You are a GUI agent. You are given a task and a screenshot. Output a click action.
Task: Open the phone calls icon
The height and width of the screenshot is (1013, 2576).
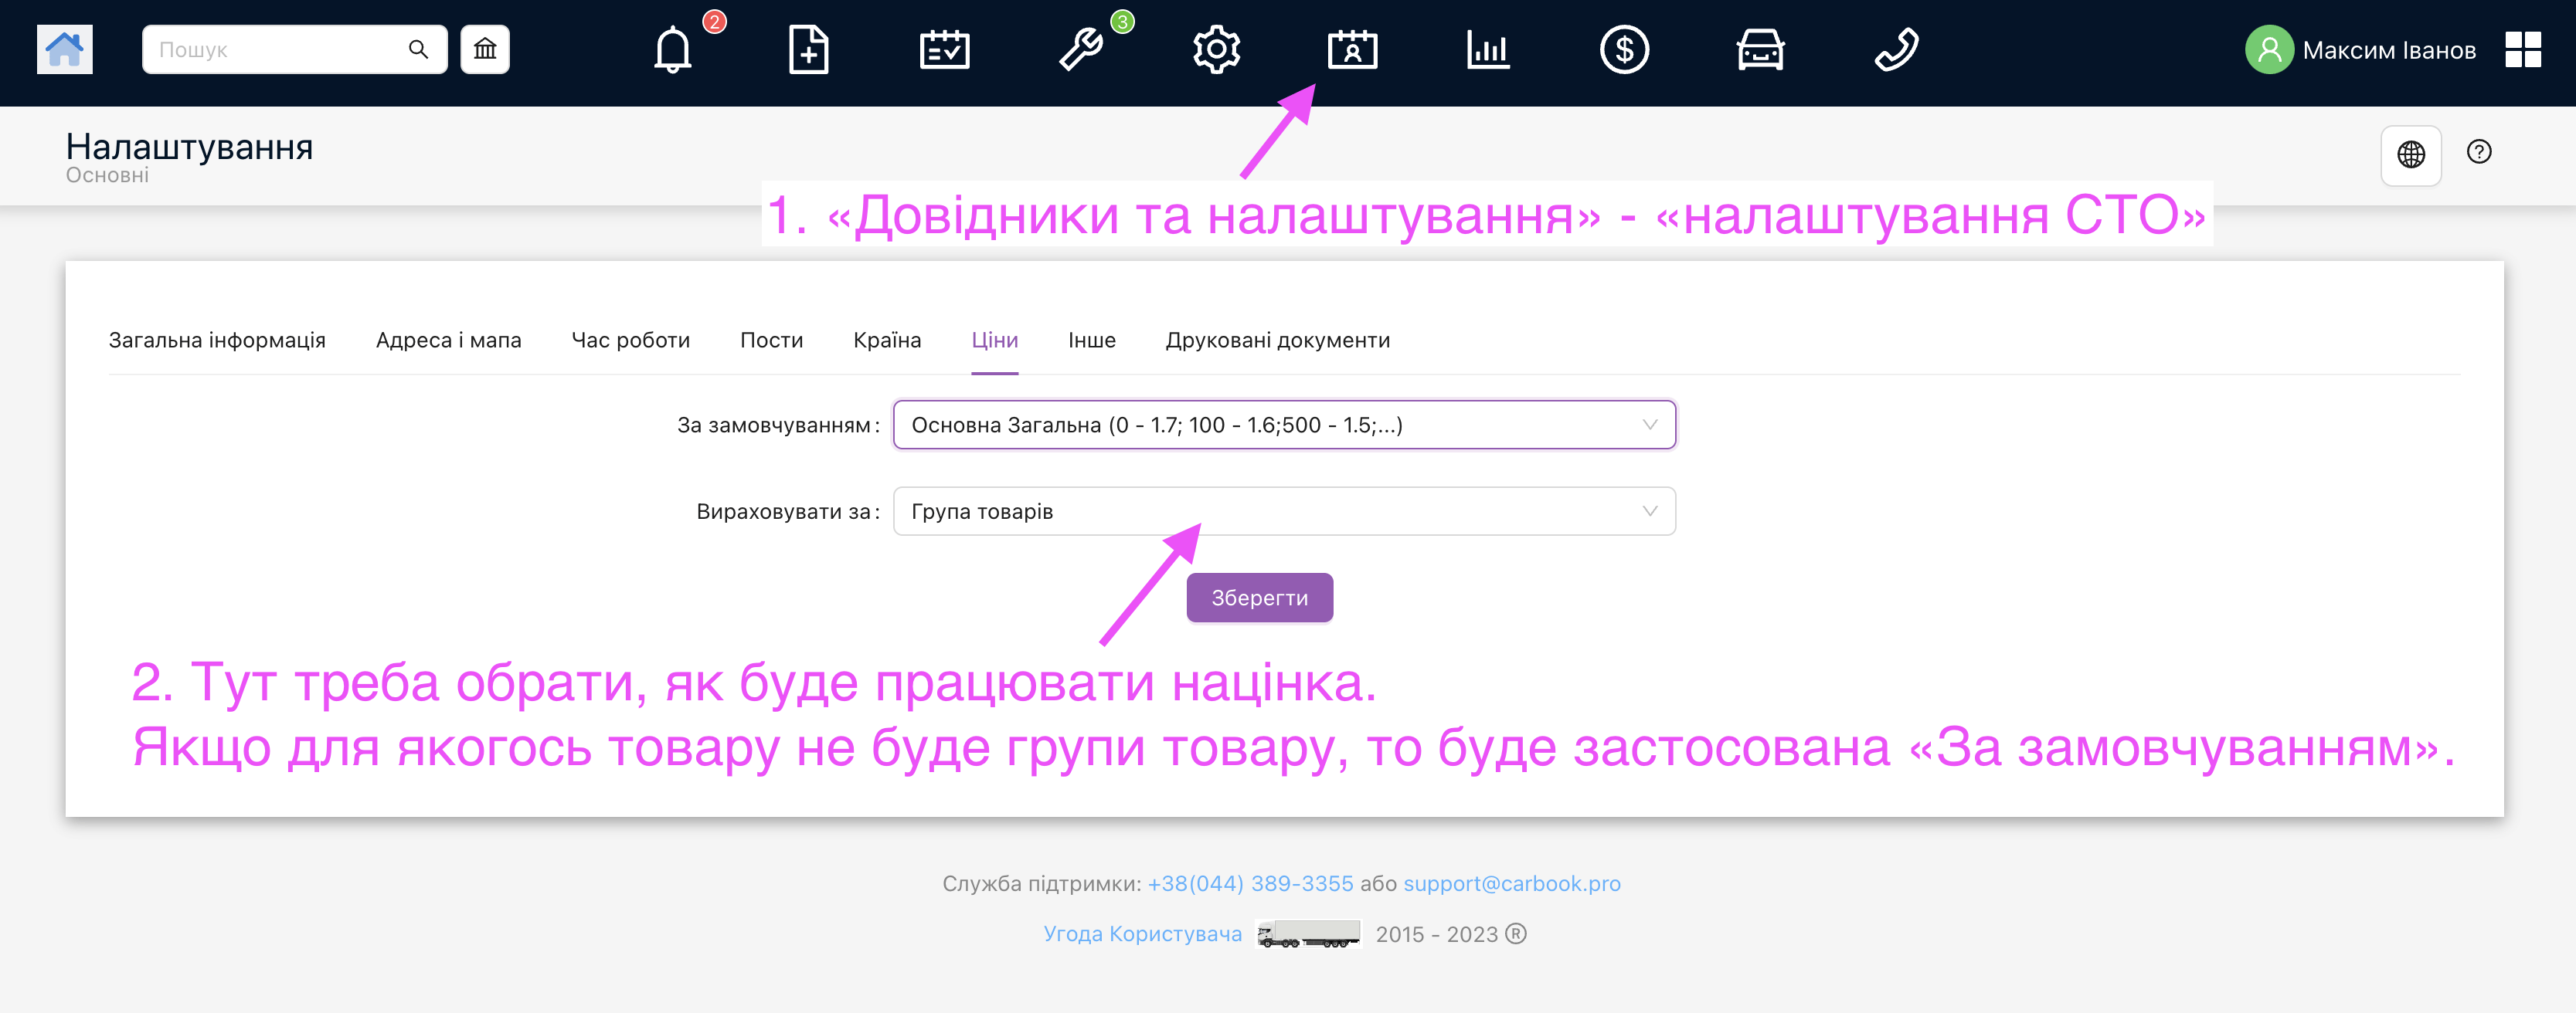click(1896, 50)
